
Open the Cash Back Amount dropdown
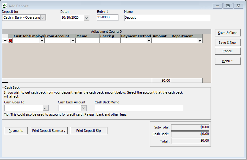click(84, 108)
